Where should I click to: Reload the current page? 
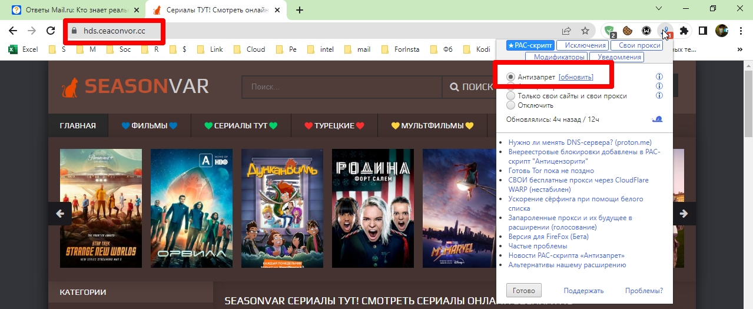51,31
